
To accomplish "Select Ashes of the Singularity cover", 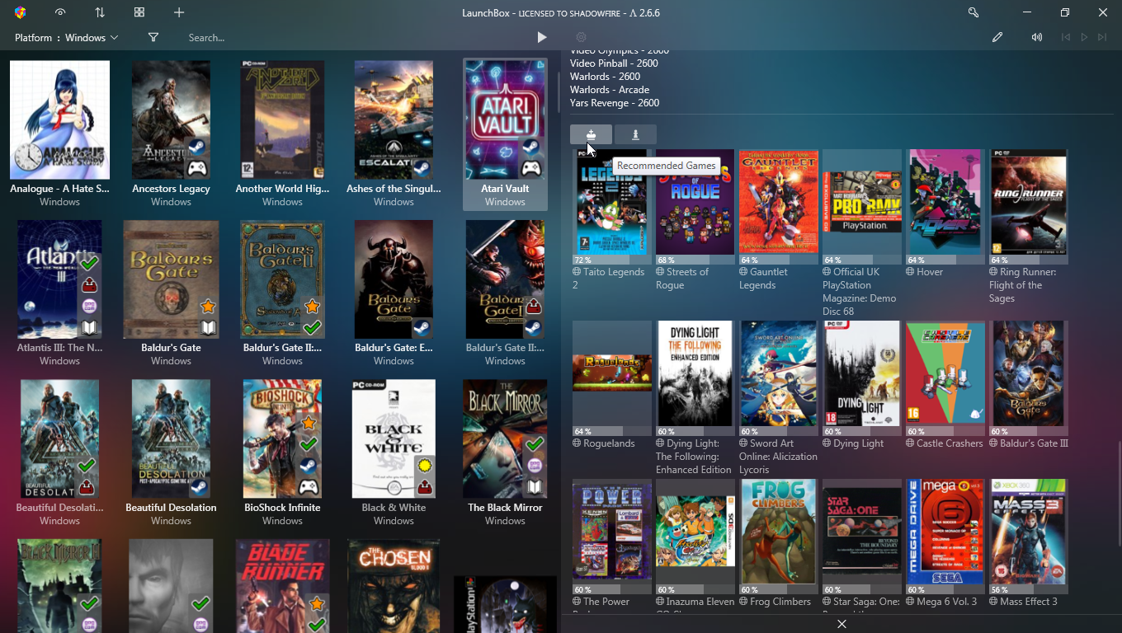I will 394,120.
